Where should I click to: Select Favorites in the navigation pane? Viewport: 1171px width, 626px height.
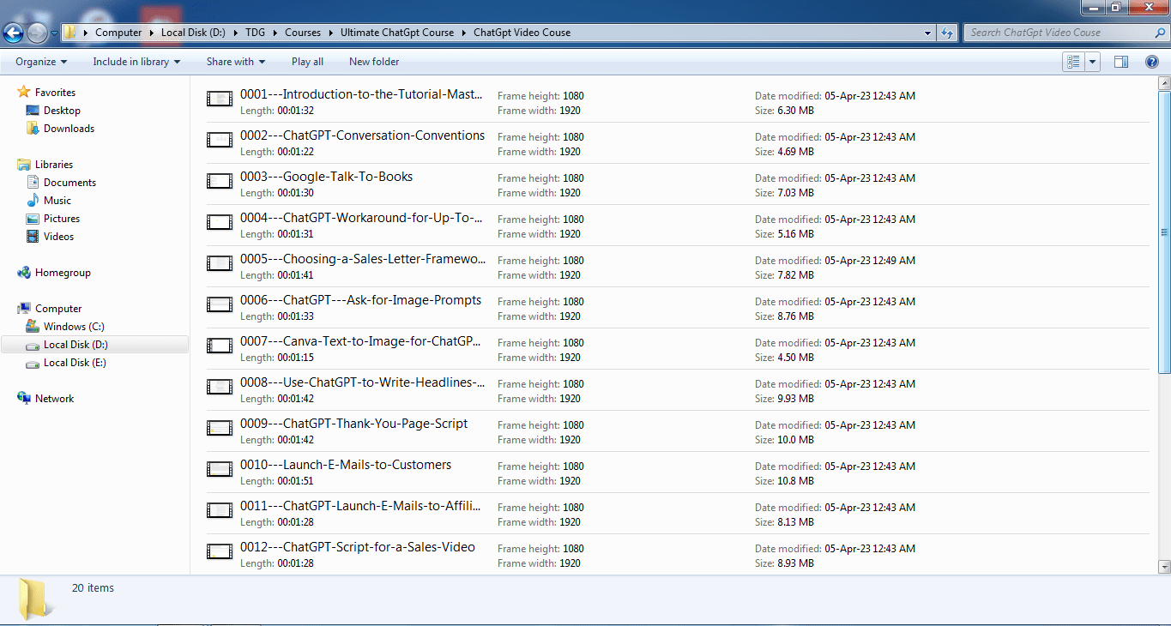[x=55, y=93]
